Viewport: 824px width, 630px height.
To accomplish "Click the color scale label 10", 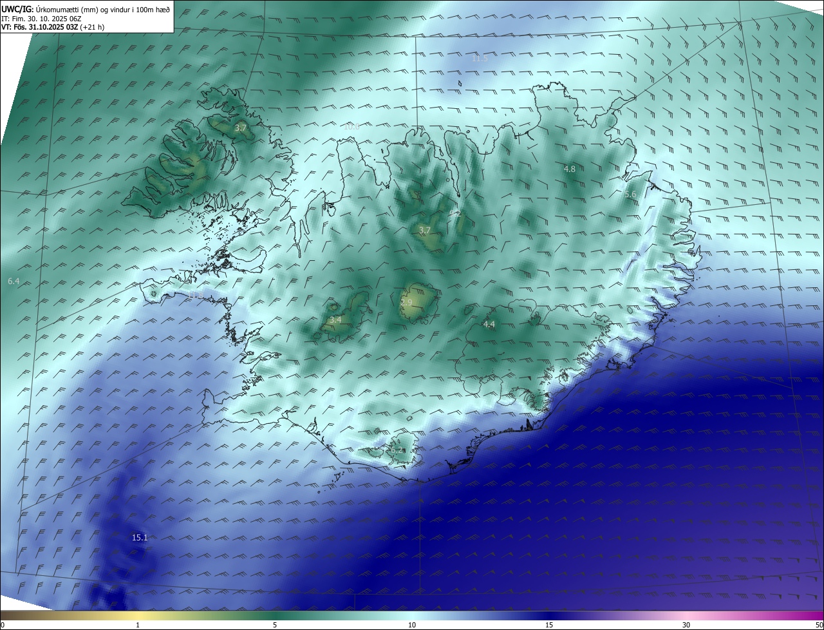I will coord(412,625).
